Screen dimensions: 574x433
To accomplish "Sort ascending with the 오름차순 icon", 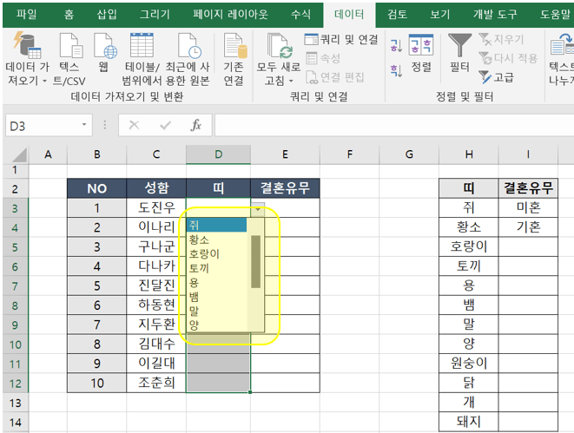I will [396, 46].
